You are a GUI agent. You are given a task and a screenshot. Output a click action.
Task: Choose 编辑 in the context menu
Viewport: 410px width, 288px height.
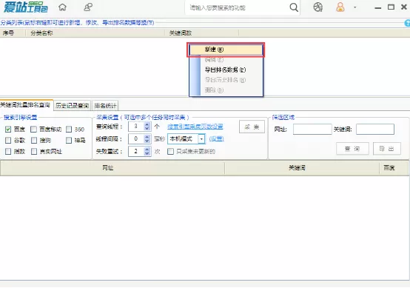click(x=226, y=60)
